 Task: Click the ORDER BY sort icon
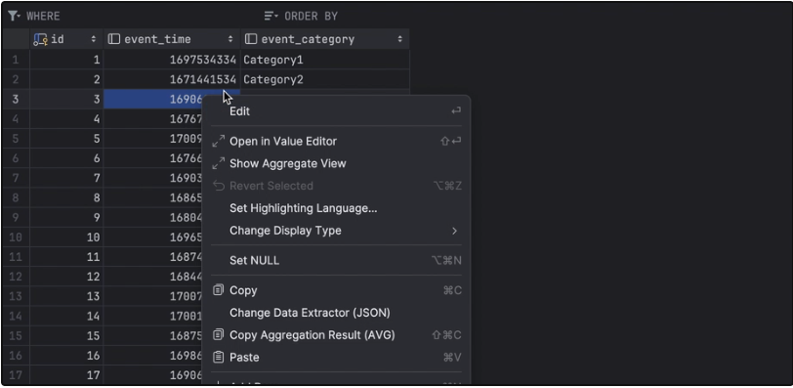(271, 17)
